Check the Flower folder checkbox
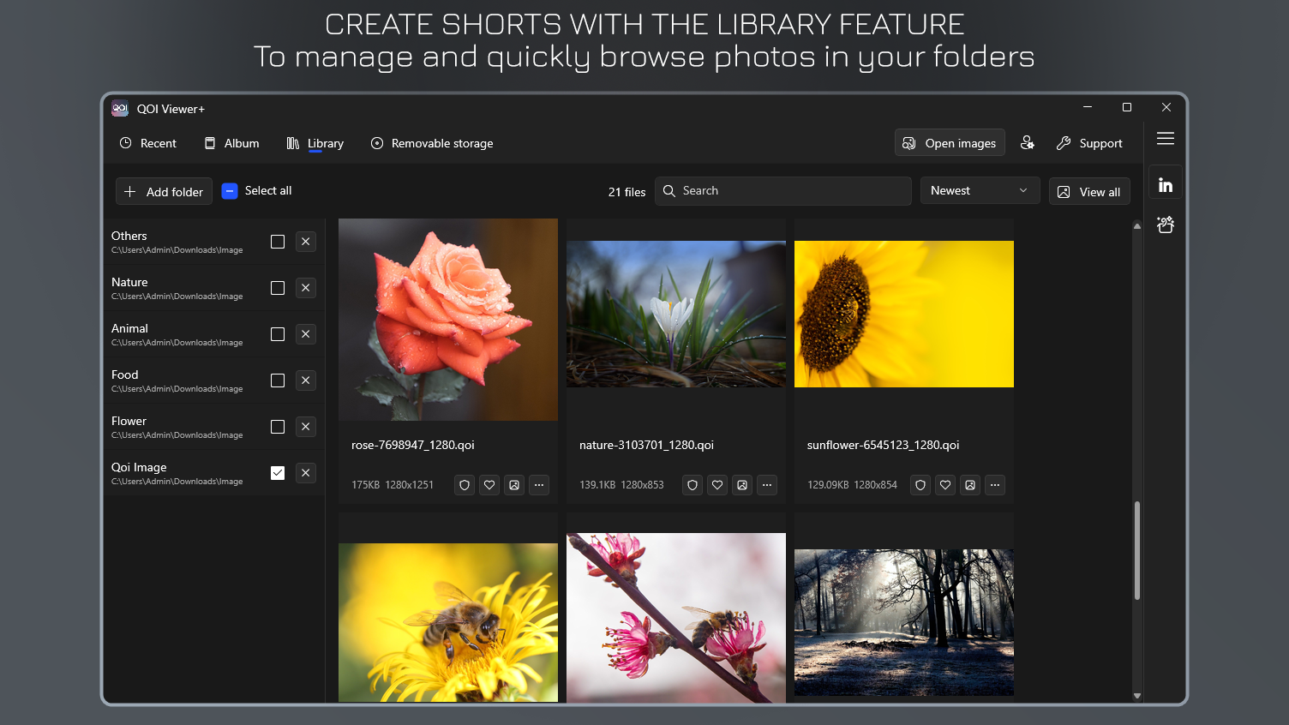Screen dimensions: 1289x725 (278, 427)
